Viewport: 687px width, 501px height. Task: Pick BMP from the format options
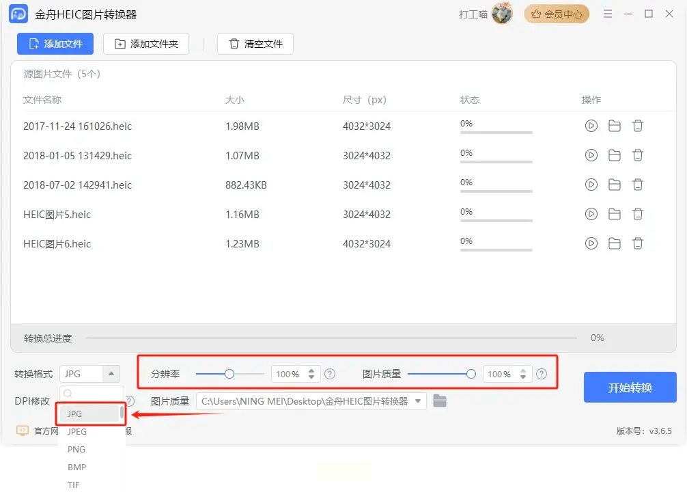tap(76, 467)
